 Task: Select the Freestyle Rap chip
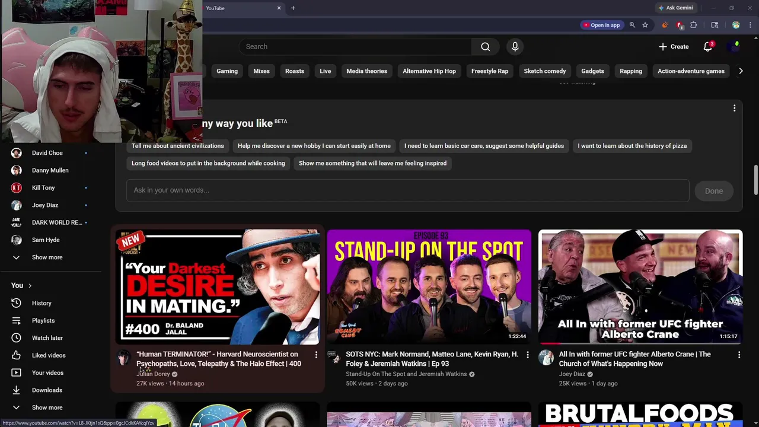pyautogui.click(x=490, y=71)
